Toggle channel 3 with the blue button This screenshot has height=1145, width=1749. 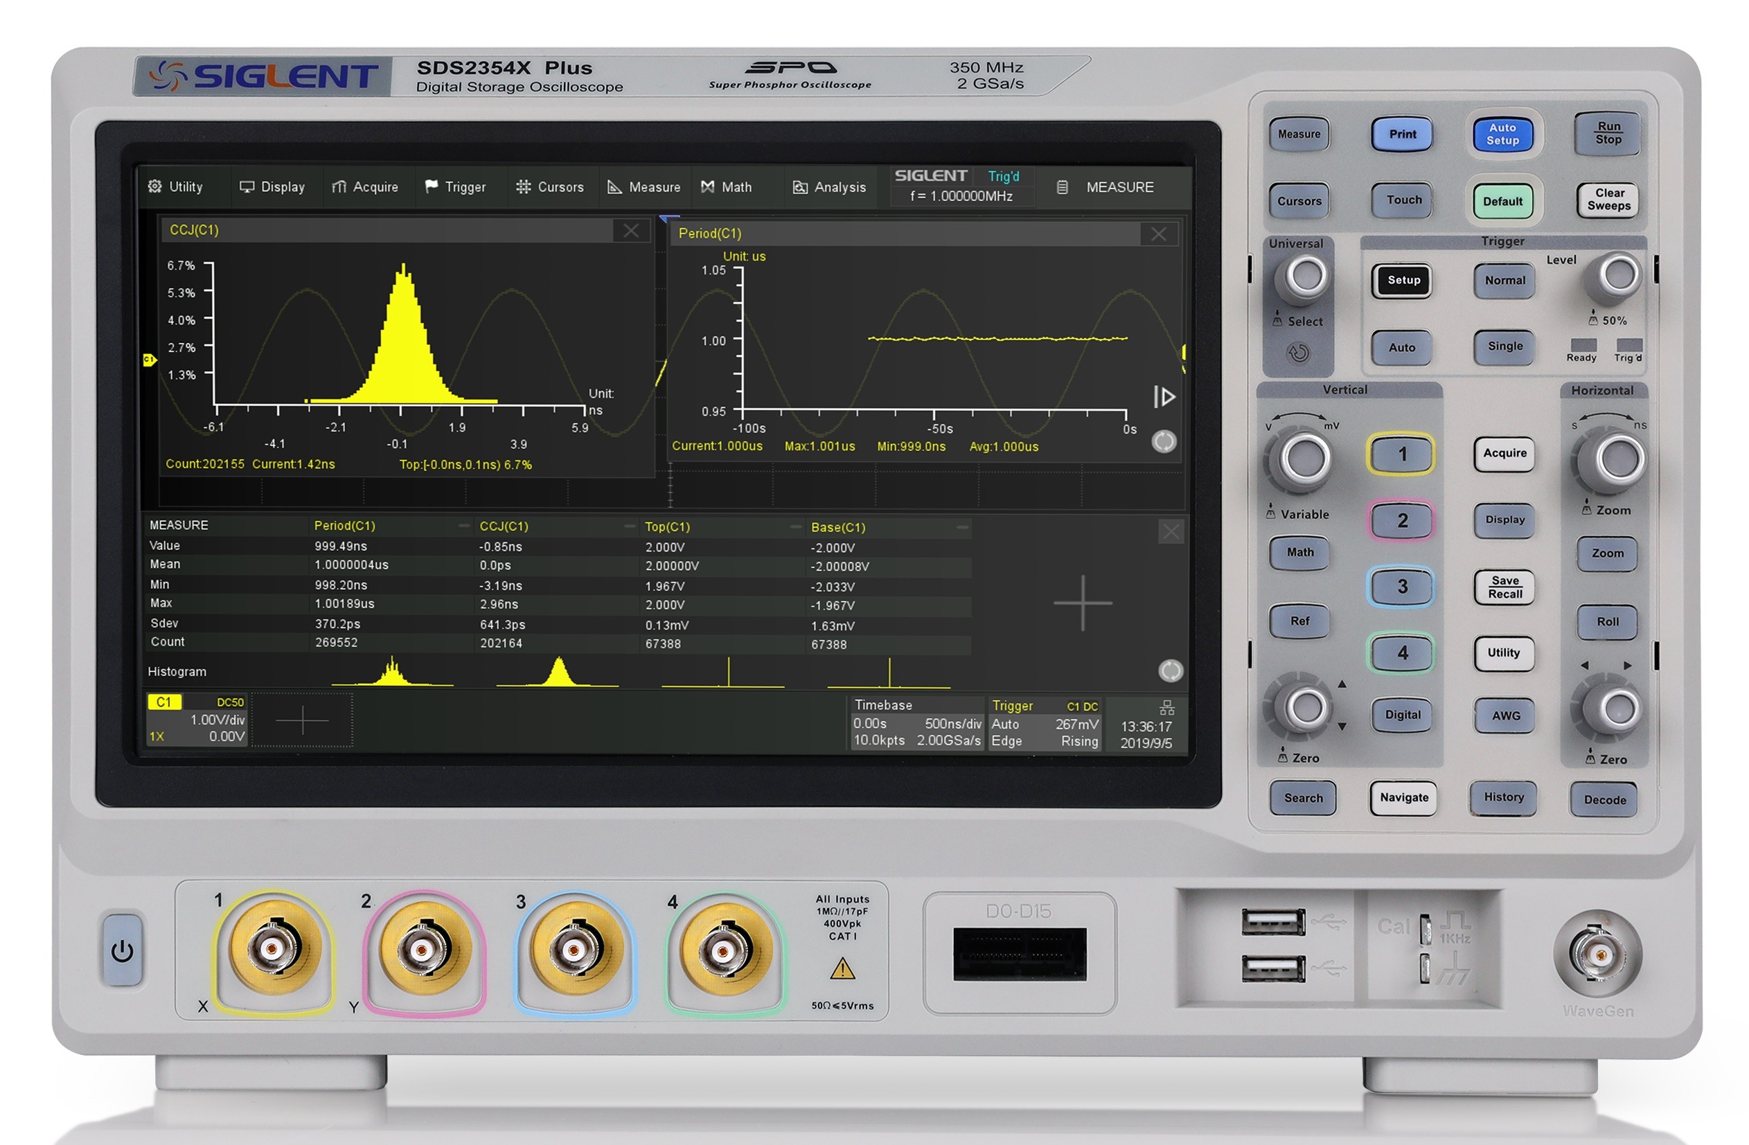click(1401, 587)
